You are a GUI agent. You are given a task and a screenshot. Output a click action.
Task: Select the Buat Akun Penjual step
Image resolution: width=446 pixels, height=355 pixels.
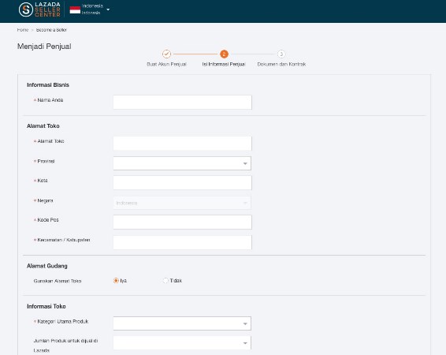tap(167, 65)
